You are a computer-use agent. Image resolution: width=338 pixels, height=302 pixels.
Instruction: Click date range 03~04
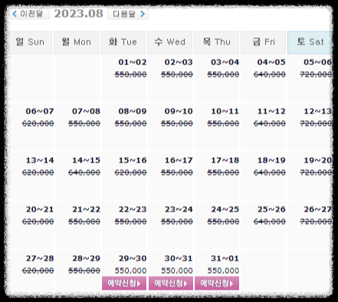(x=225, y=62)
